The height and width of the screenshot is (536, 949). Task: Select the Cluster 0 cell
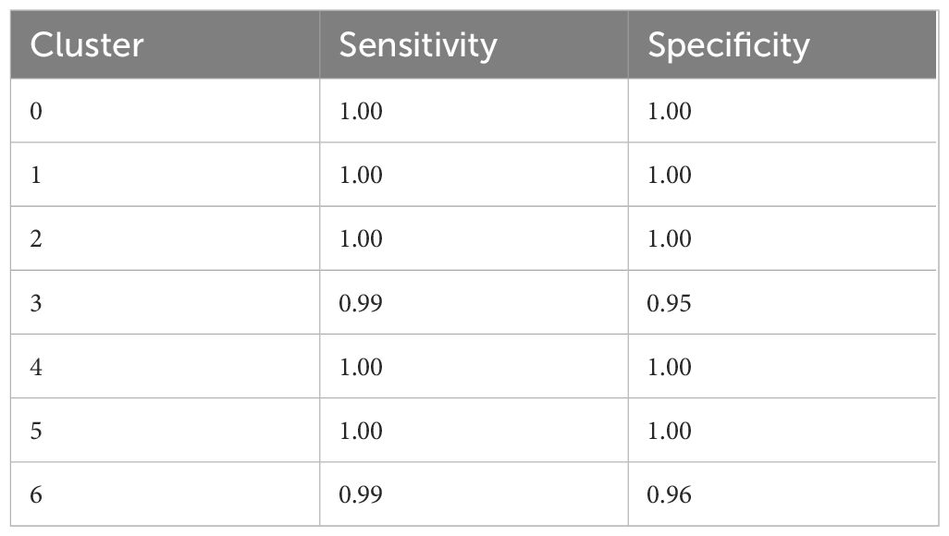pyautogui.click(x=165, y=111)
